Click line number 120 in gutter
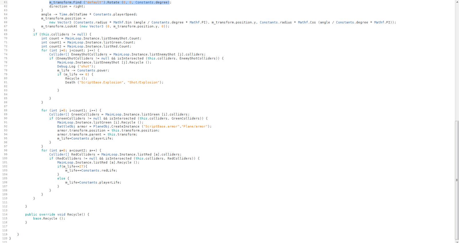The width and height of the screenshot is (459, 243). 5,238
